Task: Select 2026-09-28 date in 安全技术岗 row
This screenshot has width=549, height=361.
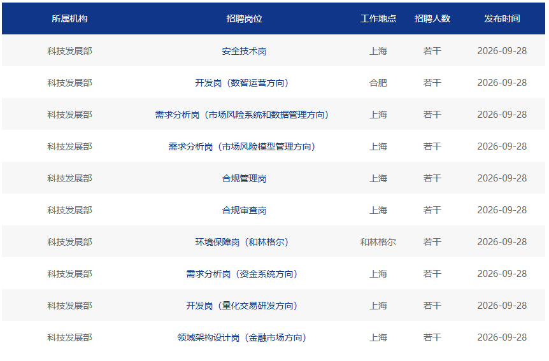Action: 502,51
